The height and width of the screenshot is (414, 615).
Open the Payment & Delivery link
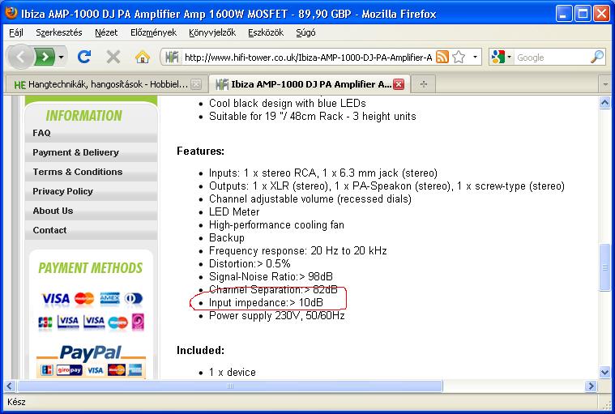tap(75, 152)
